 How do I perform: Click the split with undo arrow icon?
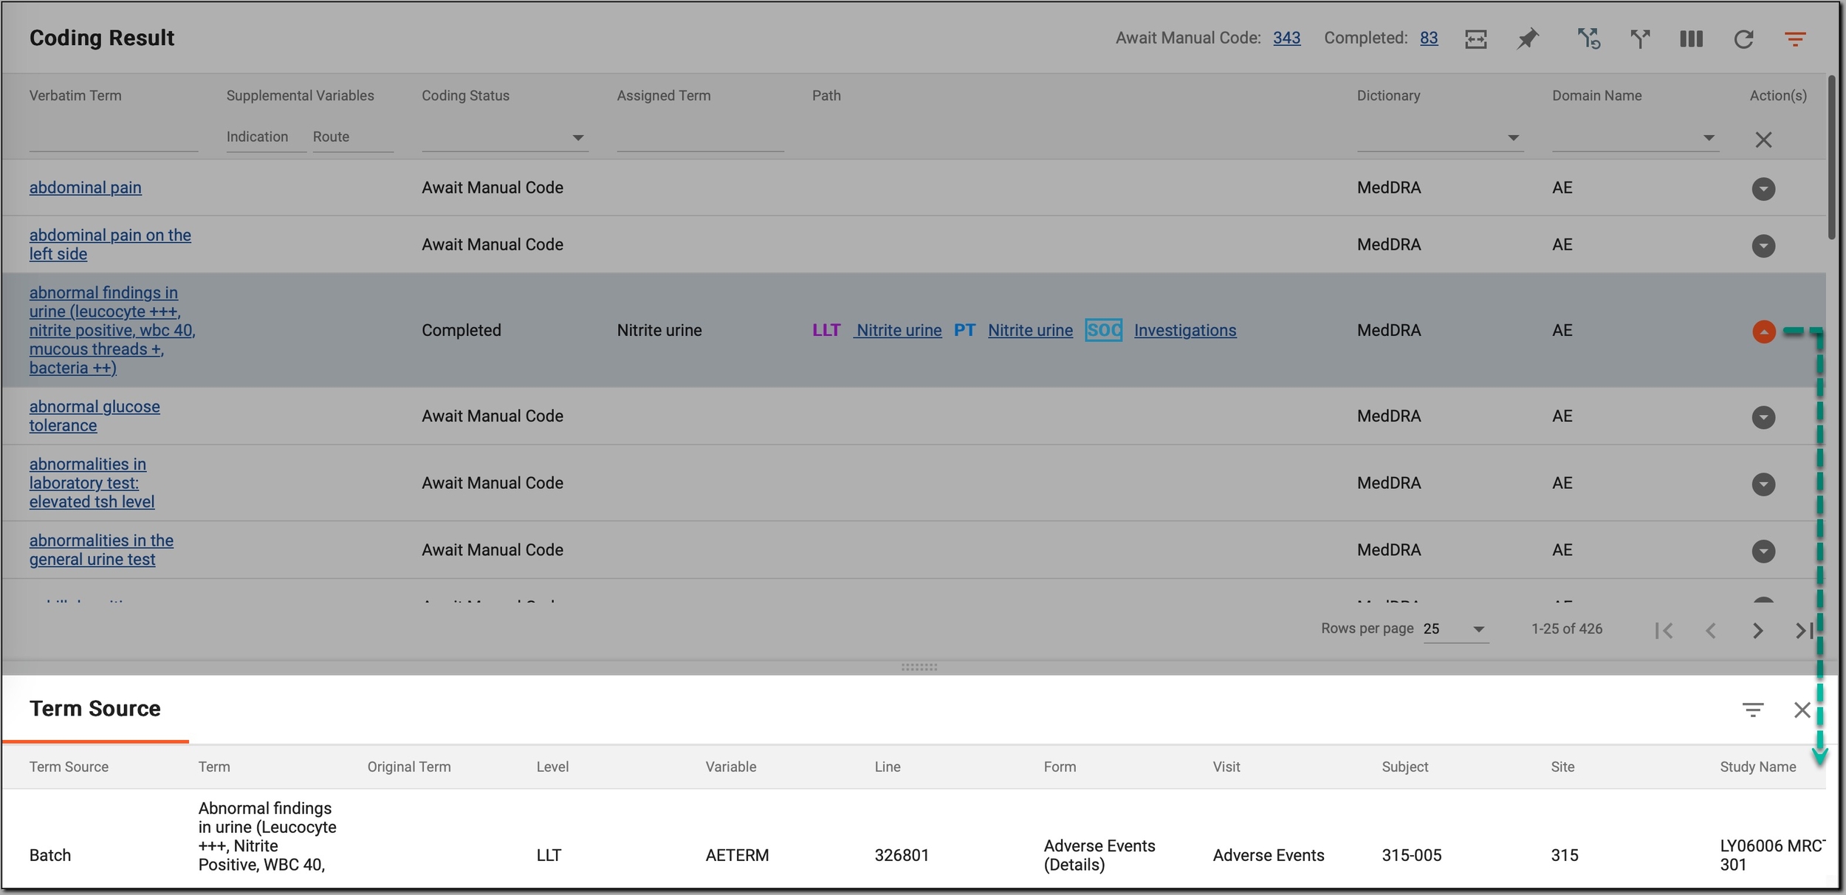pos(1588,38)
